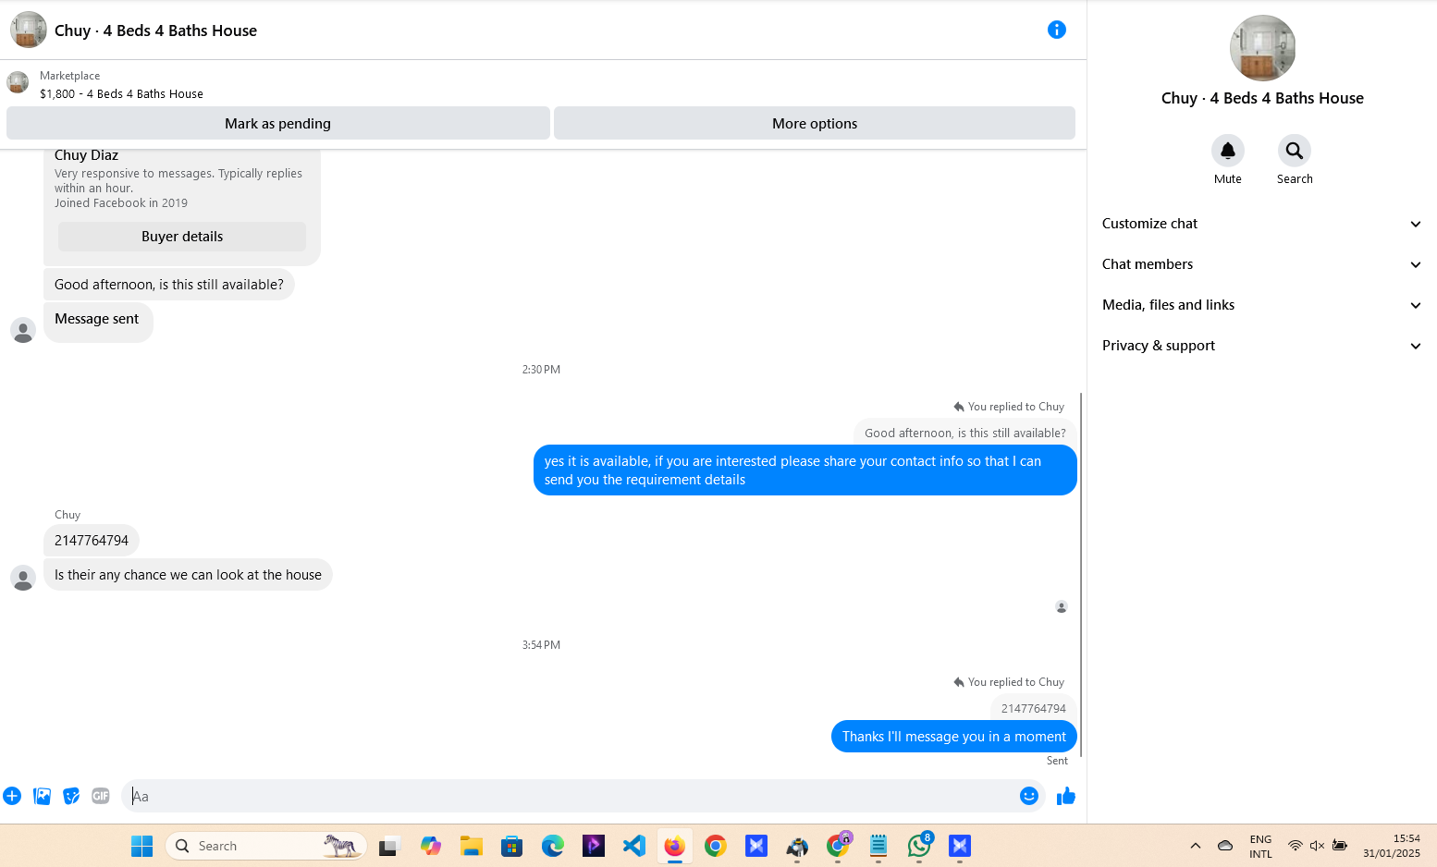Search the conversation with the magnifier icon

point(1295,150)
